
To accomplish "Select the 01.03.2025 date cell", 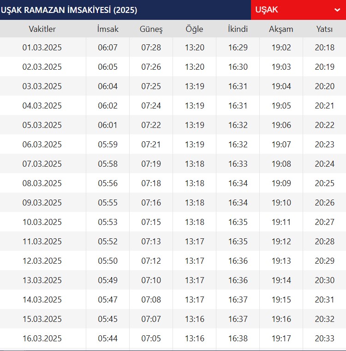I will tap(42, 48).
